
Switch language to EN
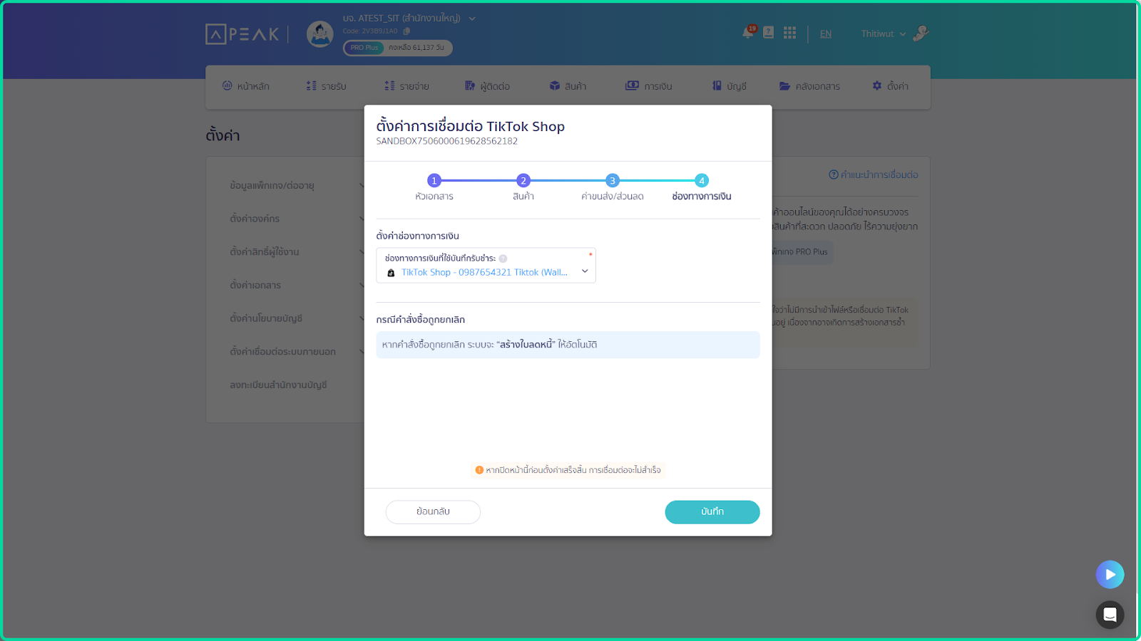826,33
